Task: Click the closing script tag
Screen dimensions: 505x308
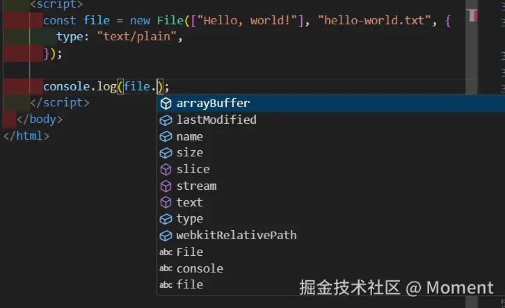Action: pyautogui.click(x=60, y=103)
